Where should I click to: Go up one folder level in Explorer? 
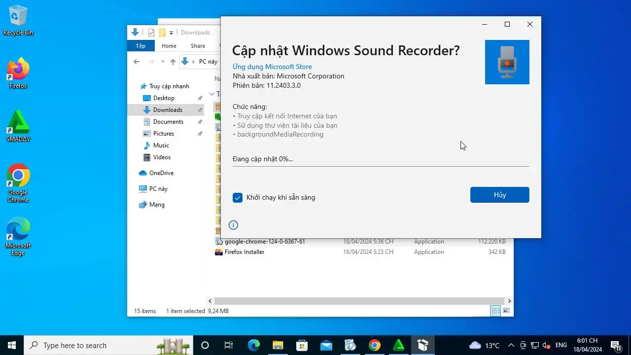tap(173, 62)
